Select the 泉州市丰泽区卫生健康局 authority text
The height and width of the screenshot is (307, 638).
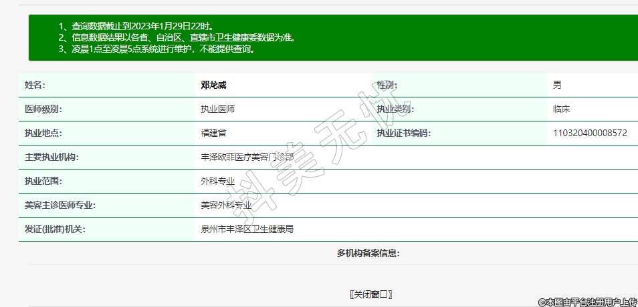click(x=247, y=230)
